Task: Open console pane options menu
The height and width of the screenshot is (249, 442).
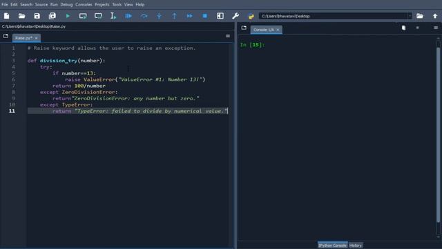Action: point(436,28)
